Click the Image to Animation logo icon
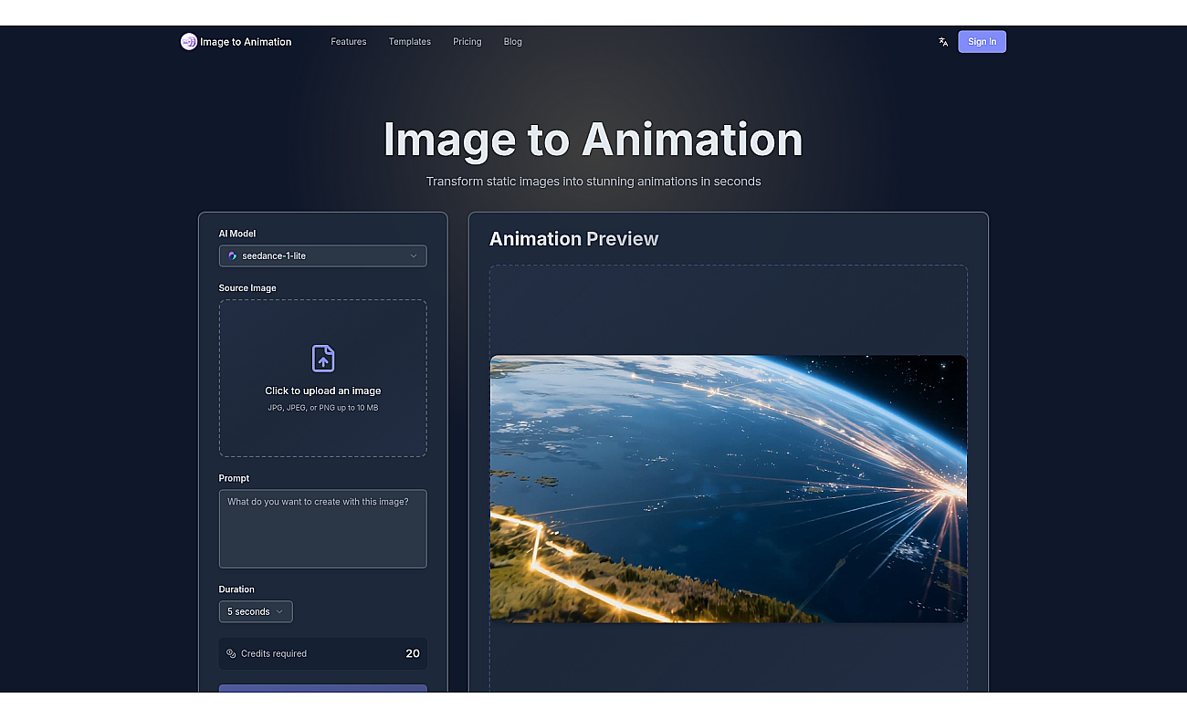 pyautogui.click(x=188, y=41)
